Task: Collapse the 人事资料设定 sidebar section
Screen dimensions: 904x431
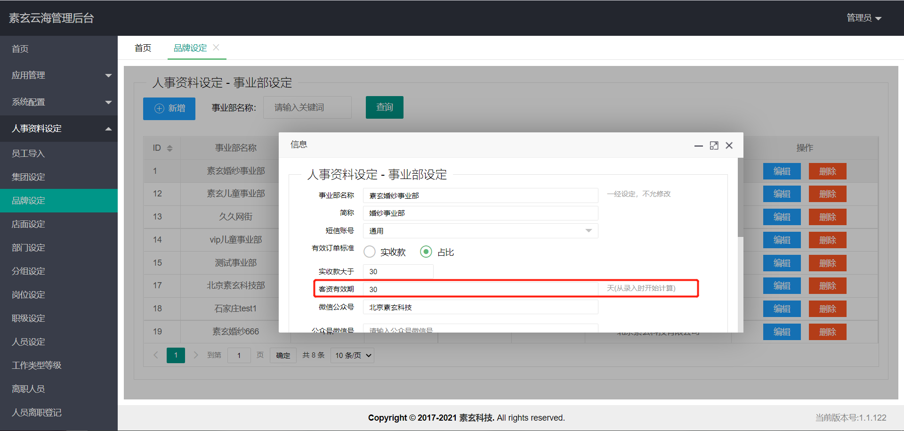Action: 59,129
